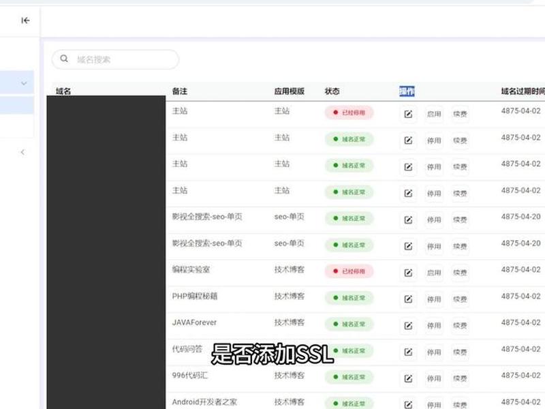Edit the JAVAForever domain entry

pyautogui.click(x=408, y=326)
